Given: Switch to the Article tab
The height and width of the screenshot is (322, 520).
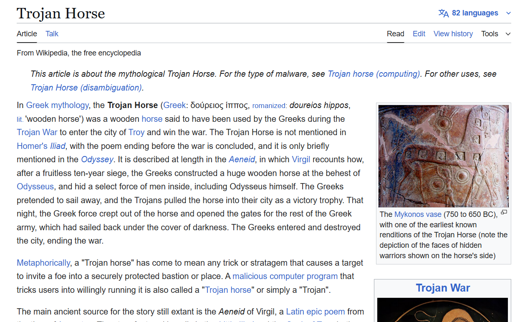Looking at the screenshot, I should (27, 34).
